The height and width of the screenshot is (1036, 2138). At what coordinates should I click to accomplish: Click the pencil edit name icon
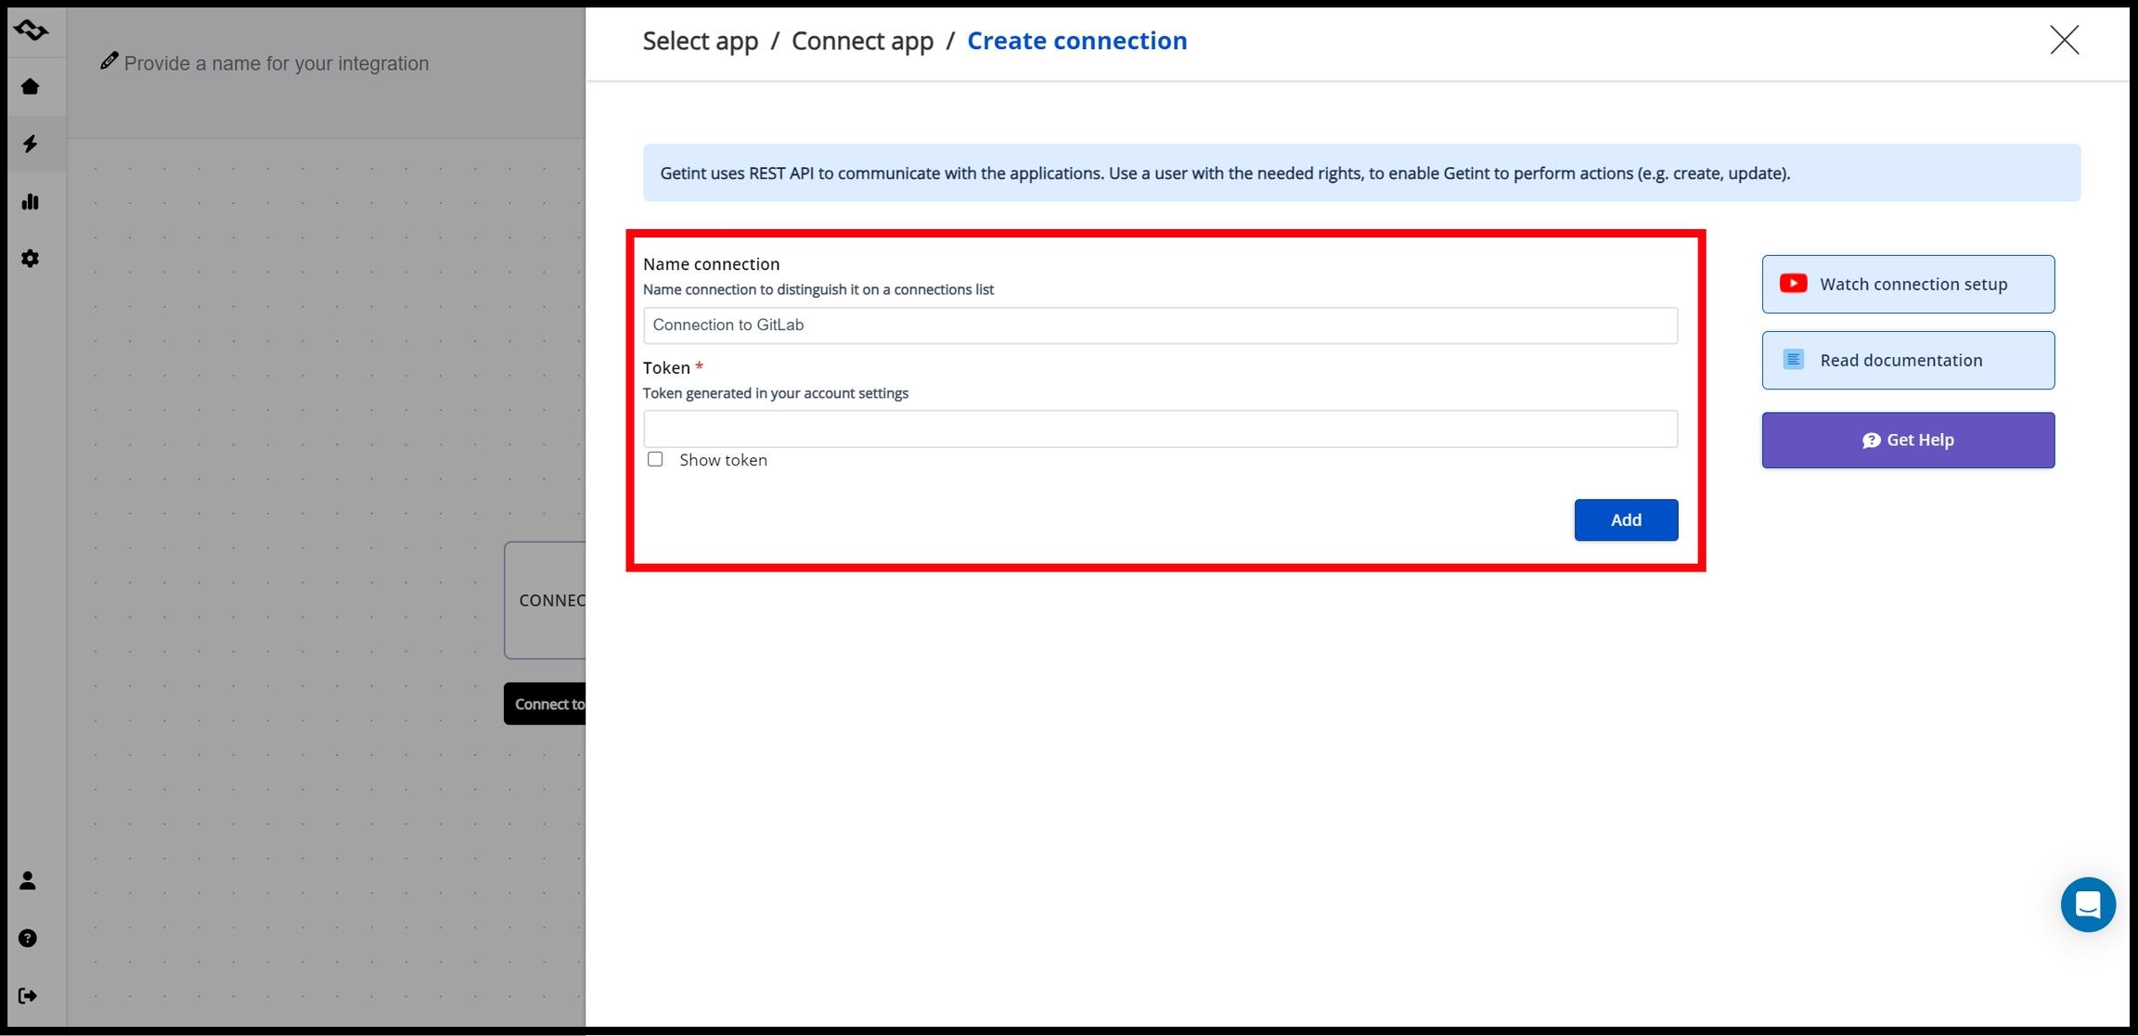coord(109,61)
